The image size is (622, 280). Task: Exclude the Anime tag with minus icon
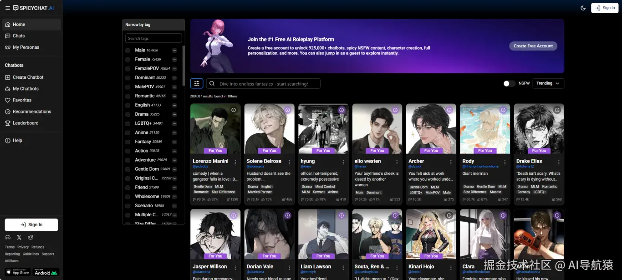coord(174,132)
